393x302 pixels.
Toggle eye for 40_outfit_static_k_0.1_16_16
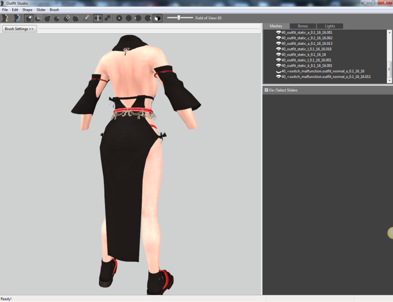pyautogui.click(x=278, y=54)
